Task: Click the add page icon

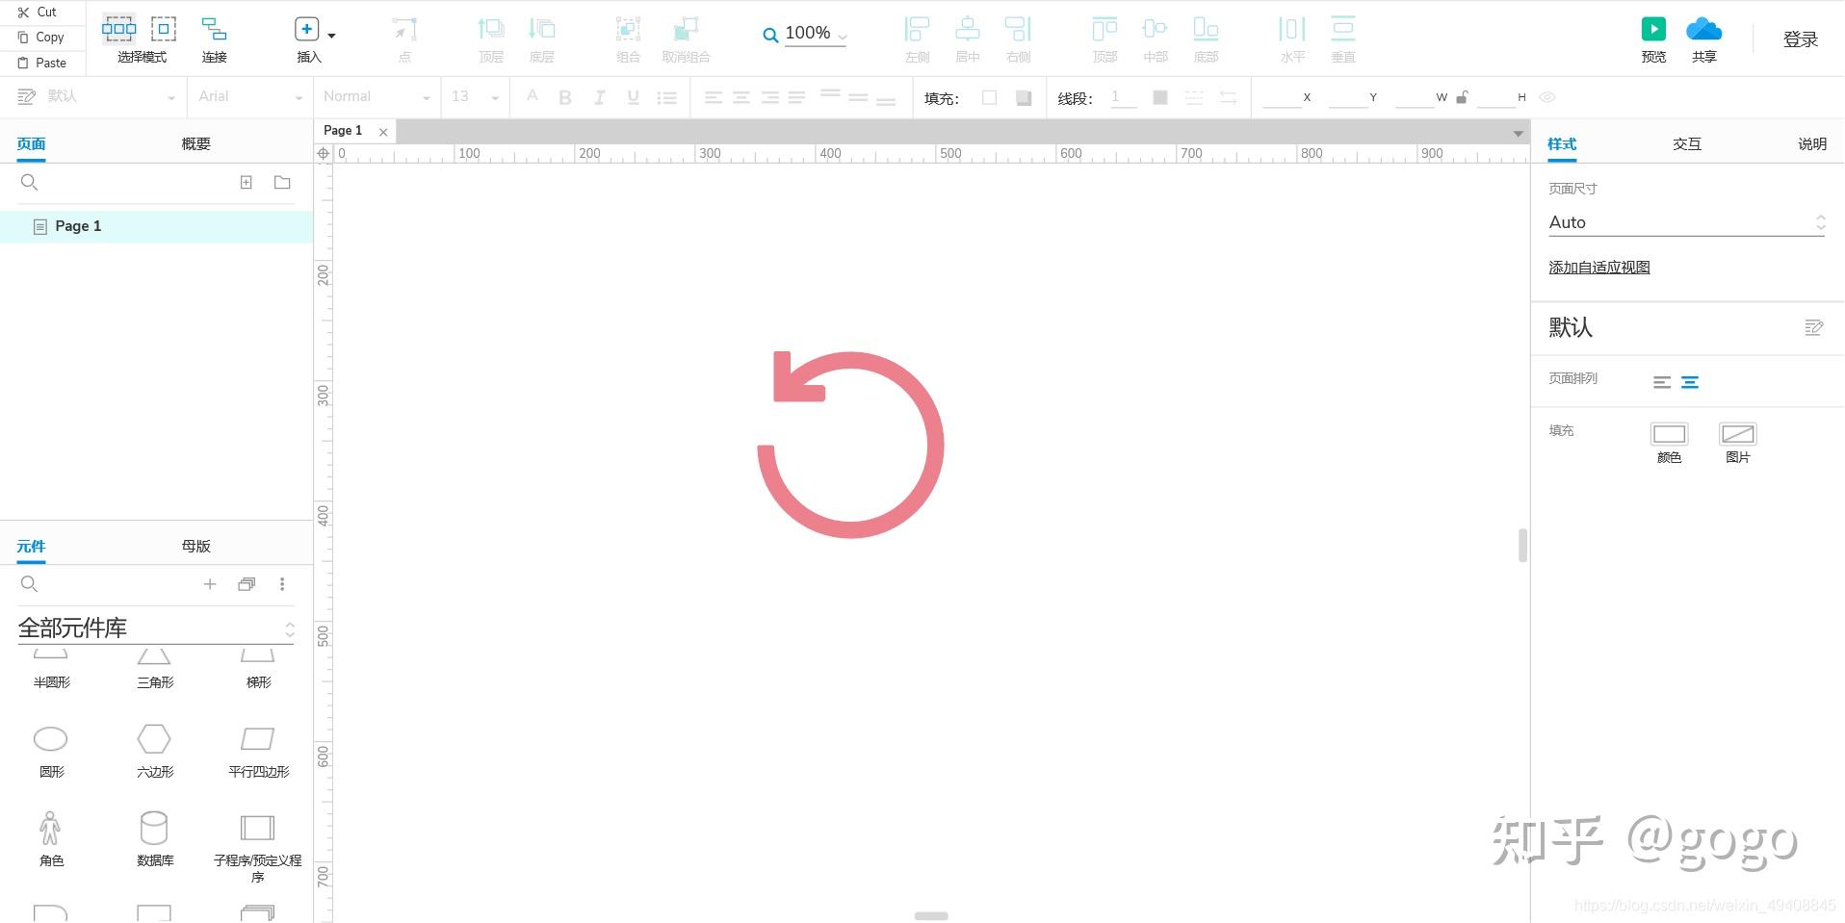Action: [x=247, y=182]
